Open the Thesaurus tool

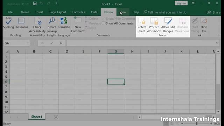coord(21,23)
